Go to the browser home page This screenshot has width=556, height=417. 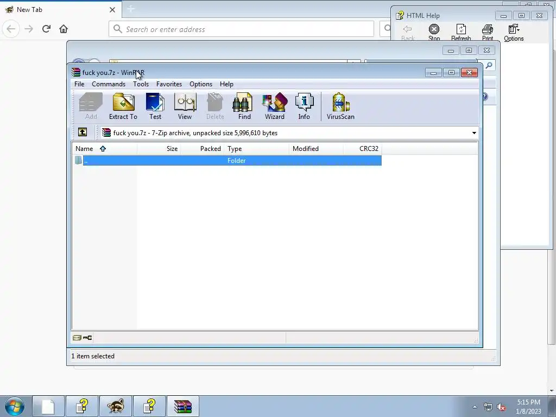click(x=64, y=29)
